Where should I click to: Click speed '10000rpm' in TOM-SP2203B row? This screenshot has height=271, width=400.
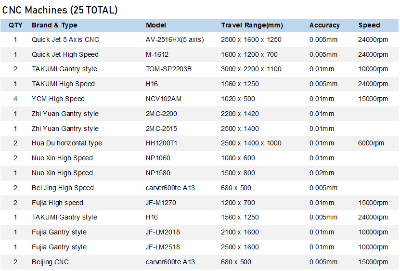(373, 69)
